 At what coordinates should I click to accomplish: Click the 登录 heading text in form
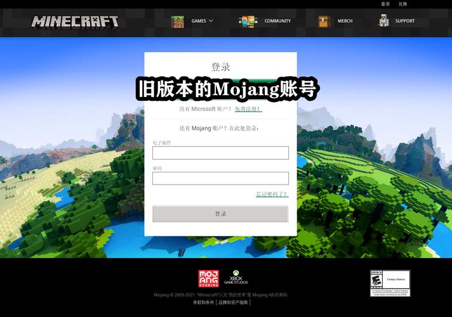tap(220, 67)
